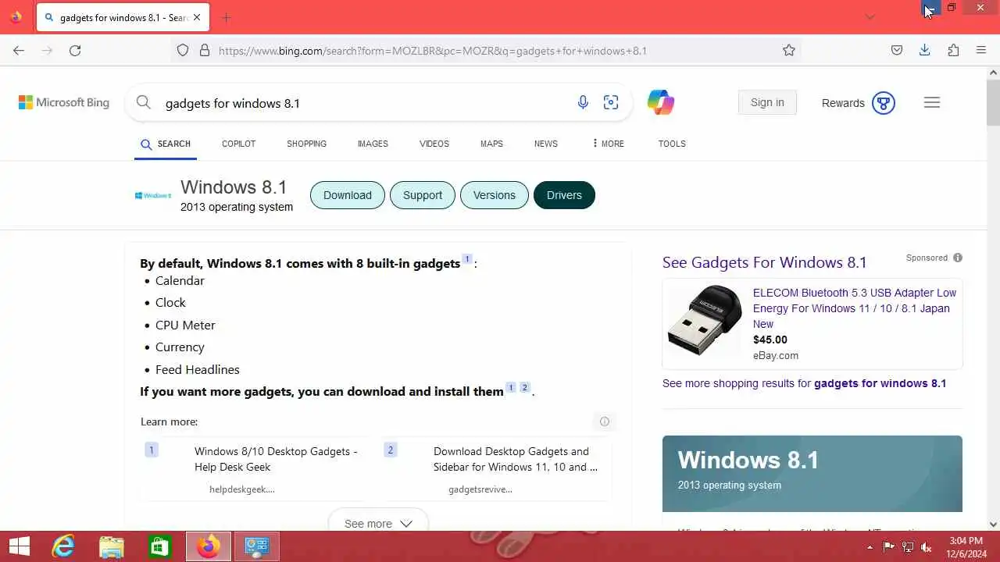Open the extensions puzzle icon
1000x562 pixels.
tap(953, 50)
